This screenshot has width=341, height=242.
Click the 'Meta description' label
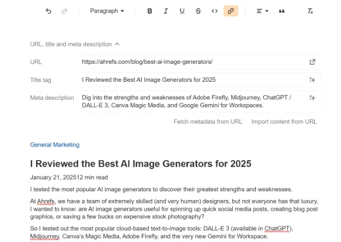[52, 98]
